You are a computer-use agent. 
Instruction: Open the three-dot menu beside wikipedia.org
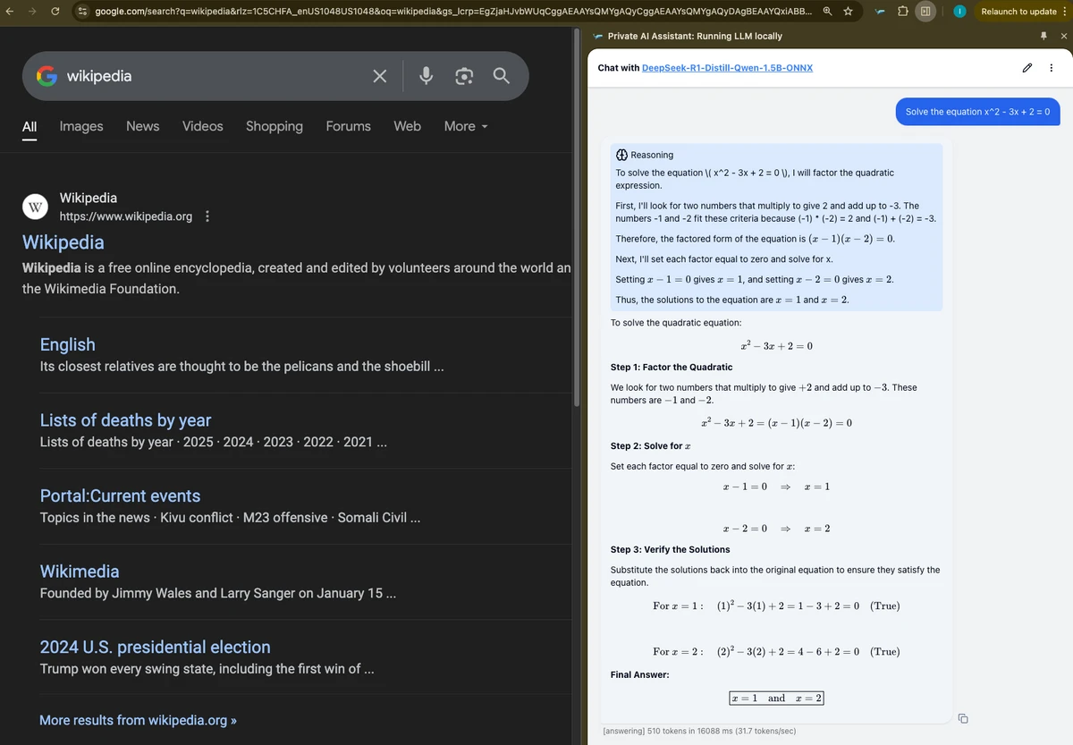point(207,216)
